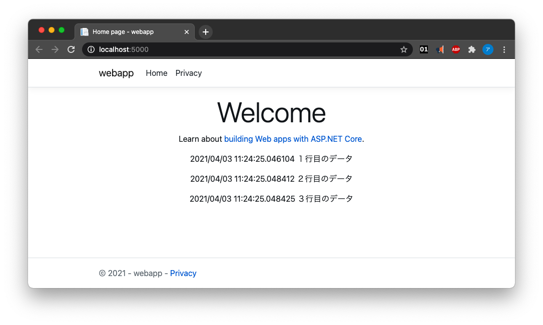The image size is (543, 325).
Task: Open a new browser tab
Action: 206,32
